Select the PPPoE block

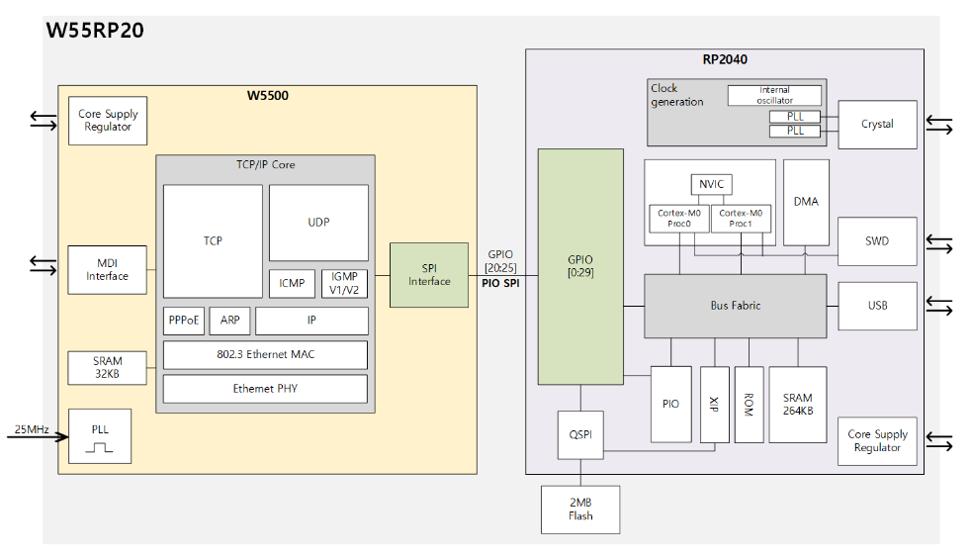pyautogui.click(x=184, y=321)
